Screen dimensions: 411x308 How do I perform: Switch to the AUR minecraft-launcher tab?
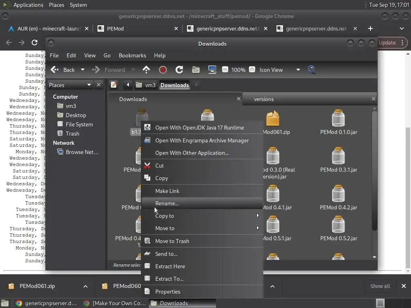point(49,28)
